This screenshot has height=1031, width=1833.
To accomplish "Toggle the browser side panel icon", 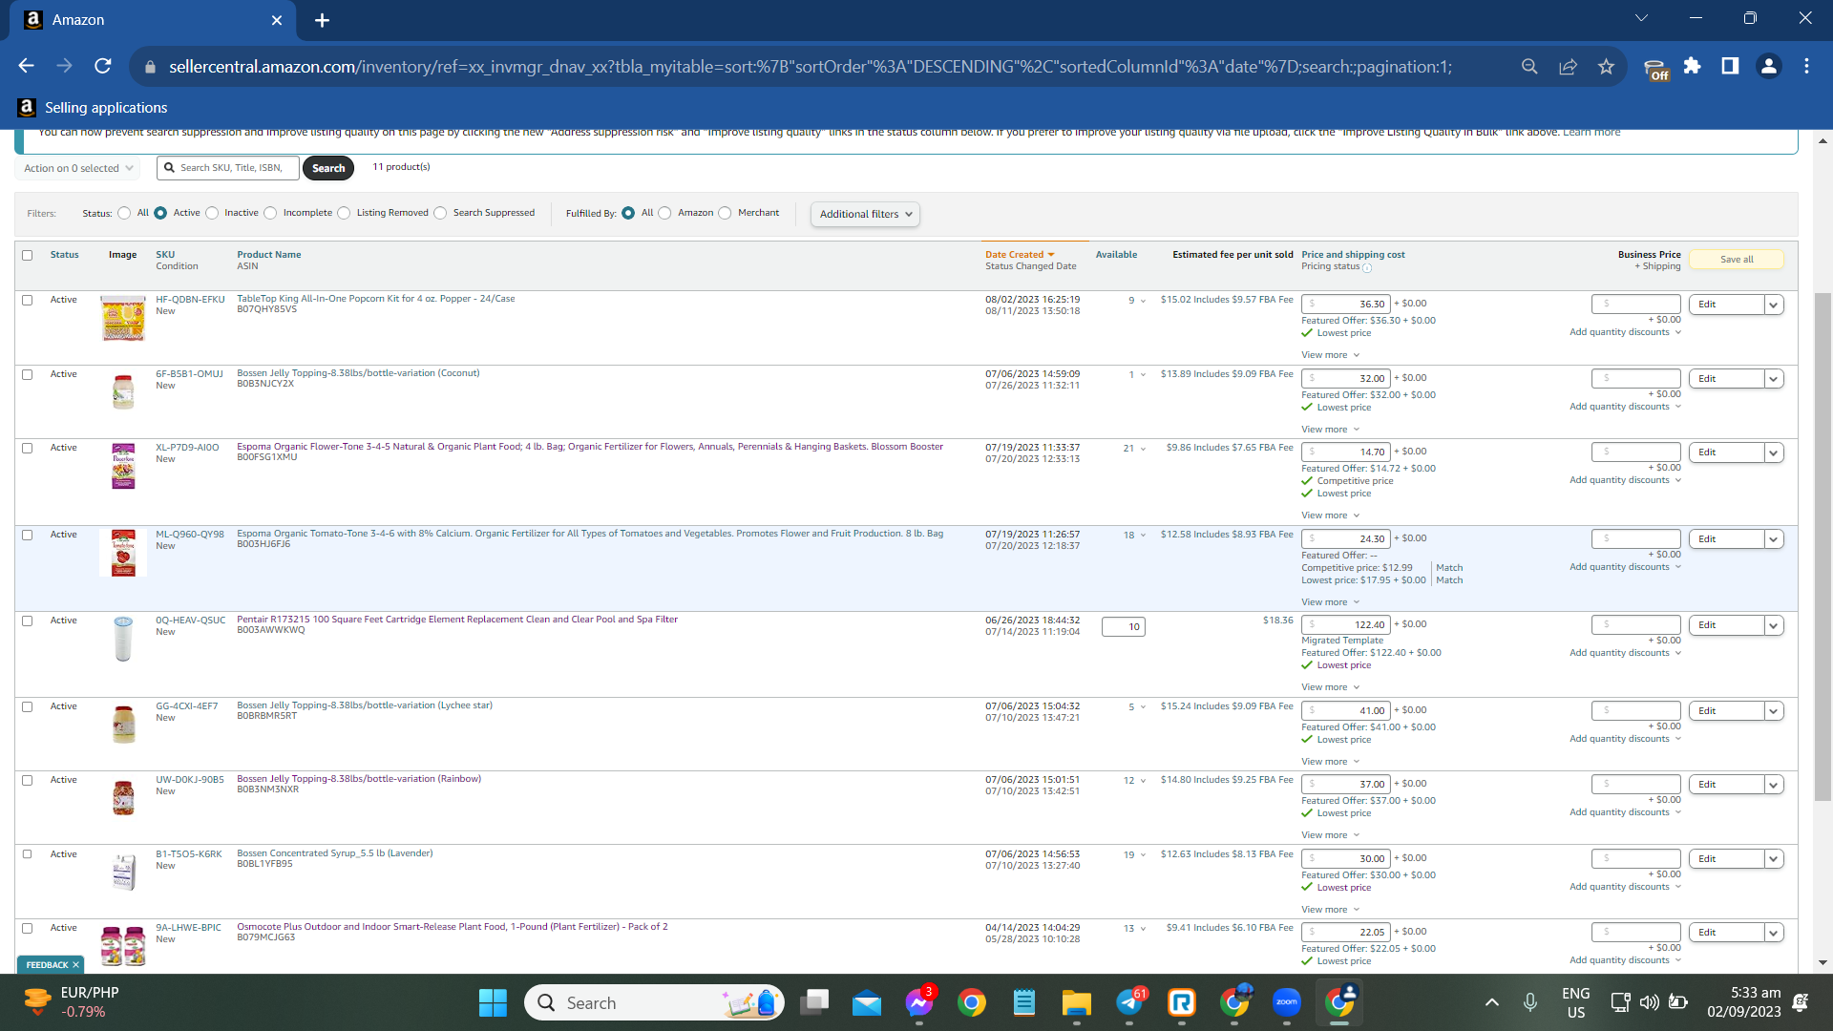I will tap(1730, 66).
